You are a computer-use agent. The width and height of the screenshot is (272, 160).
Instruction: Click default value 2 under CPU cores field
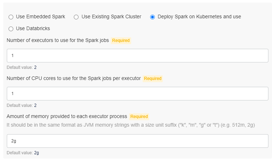point(35,105)
